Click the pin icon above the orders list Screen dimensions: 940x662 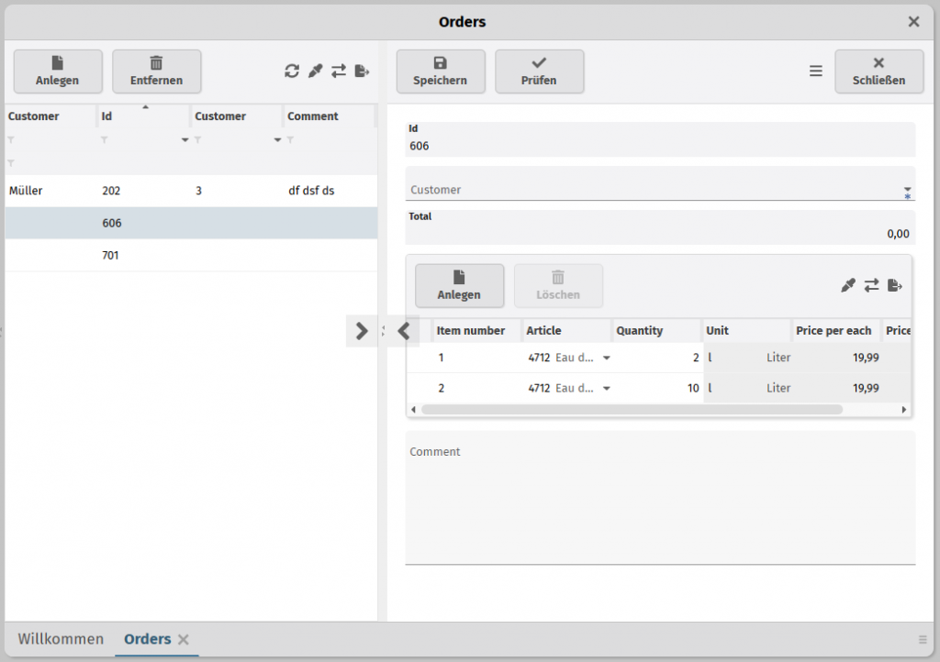click(315, 72)
